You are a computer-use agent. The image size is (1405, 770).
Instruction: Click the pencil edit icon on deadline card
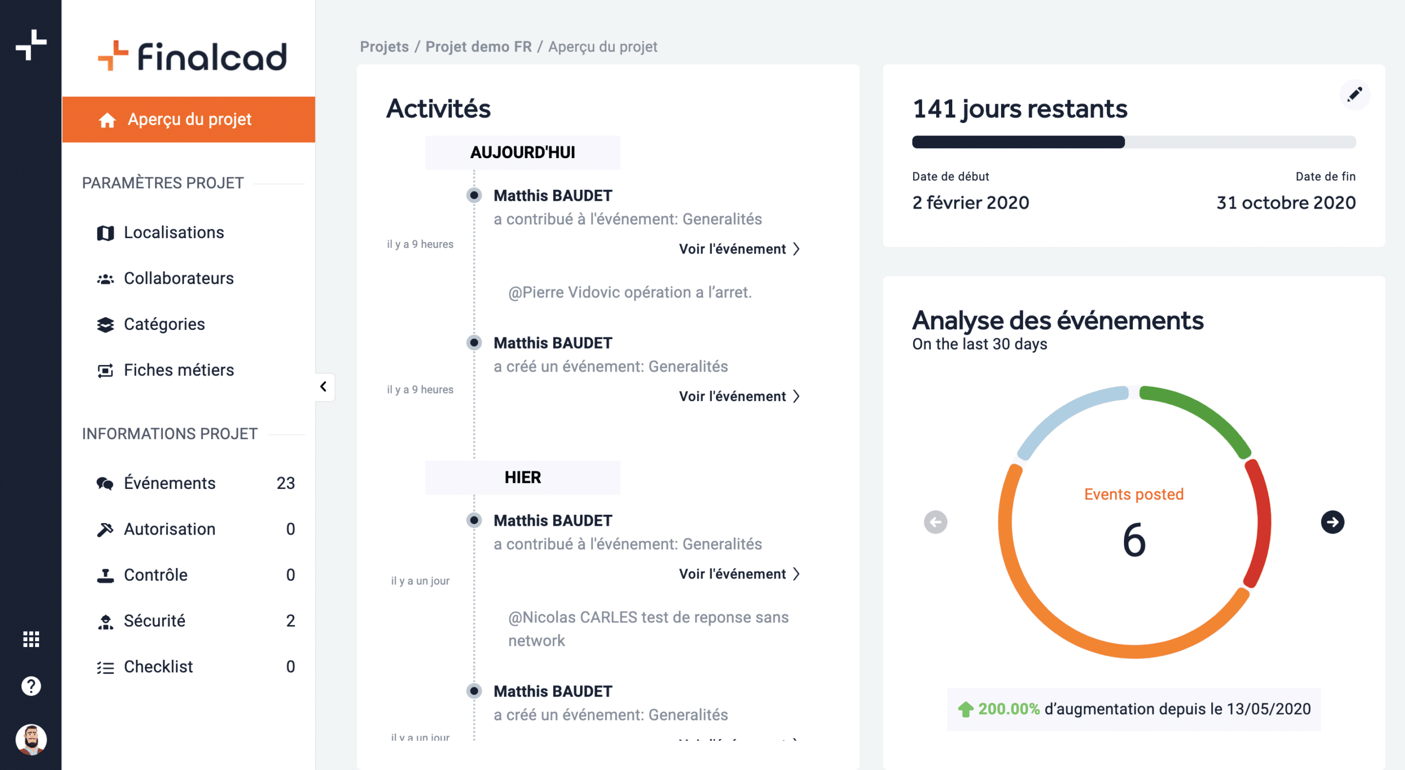(x=1354, y=94)
